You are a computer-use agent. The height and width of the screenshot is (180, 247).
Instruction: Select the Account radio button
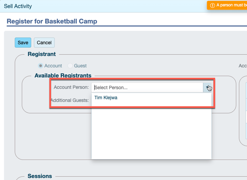tap(41, 66)
